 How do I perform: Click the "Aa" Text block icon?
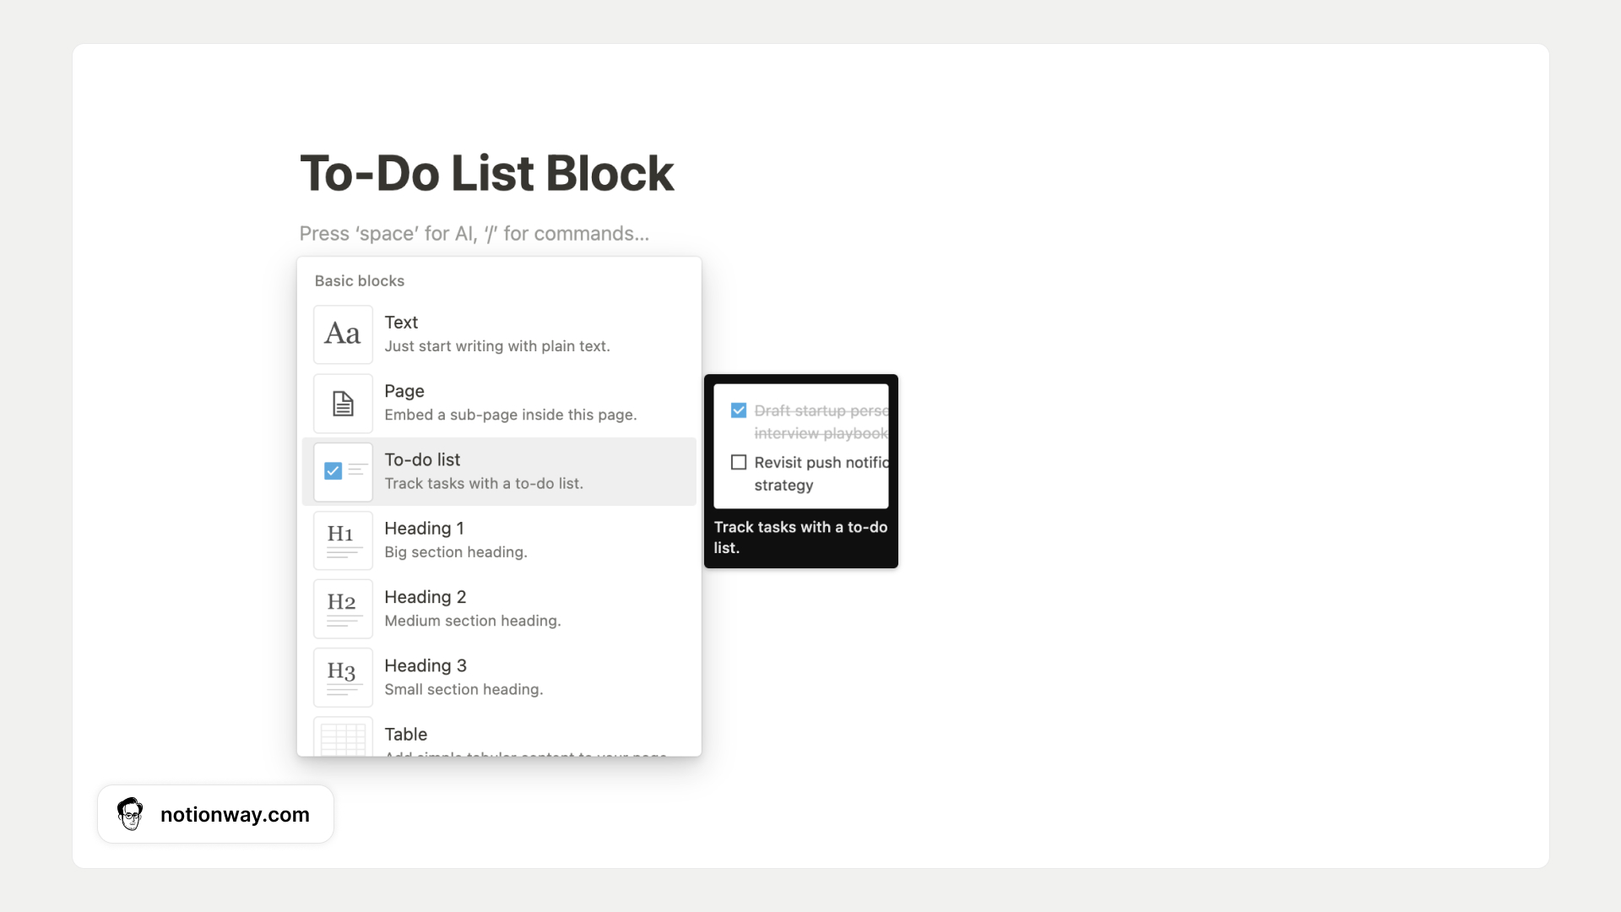click(342, 334)
